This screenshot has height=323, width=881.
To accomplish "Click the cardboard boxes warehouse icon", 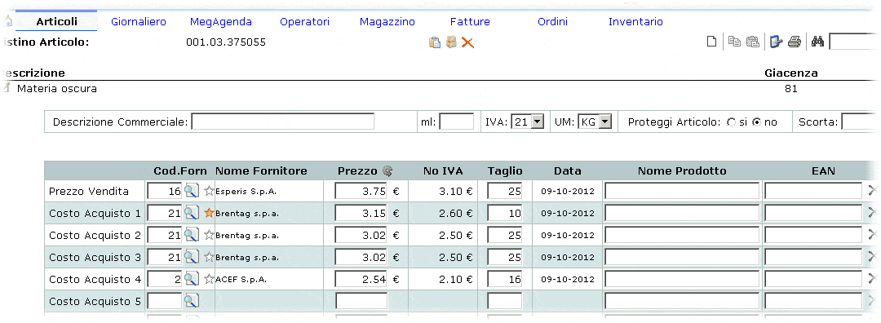I will [451, 42].
